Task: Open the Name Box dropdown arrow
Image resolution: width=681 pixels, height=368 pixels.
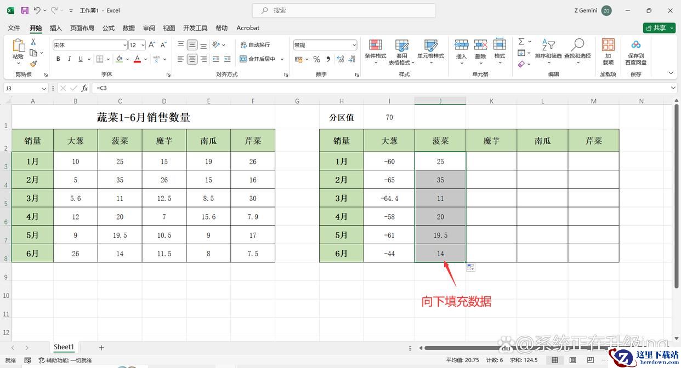Action: [x=44, y=88]
